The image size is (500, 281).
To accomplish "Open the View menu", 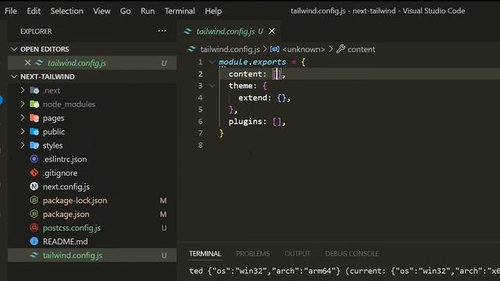I will [x=102, y=11].
